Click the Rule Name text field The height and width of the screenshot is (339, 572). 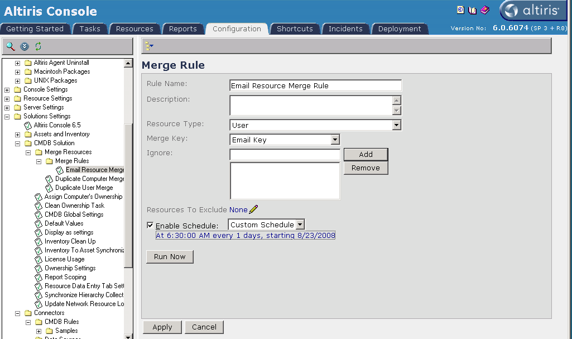[315, 85]
